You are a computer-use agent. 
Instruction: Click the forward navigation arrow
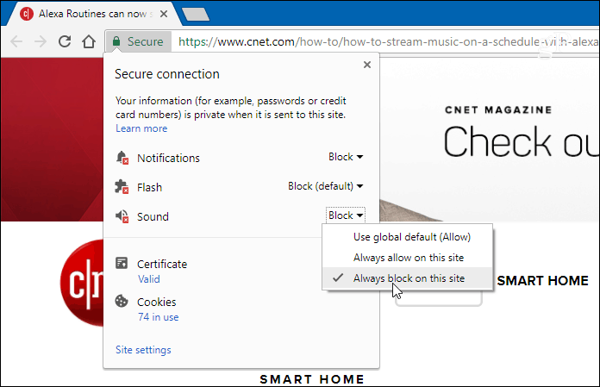pyautogui.click(x=41, y=41)
